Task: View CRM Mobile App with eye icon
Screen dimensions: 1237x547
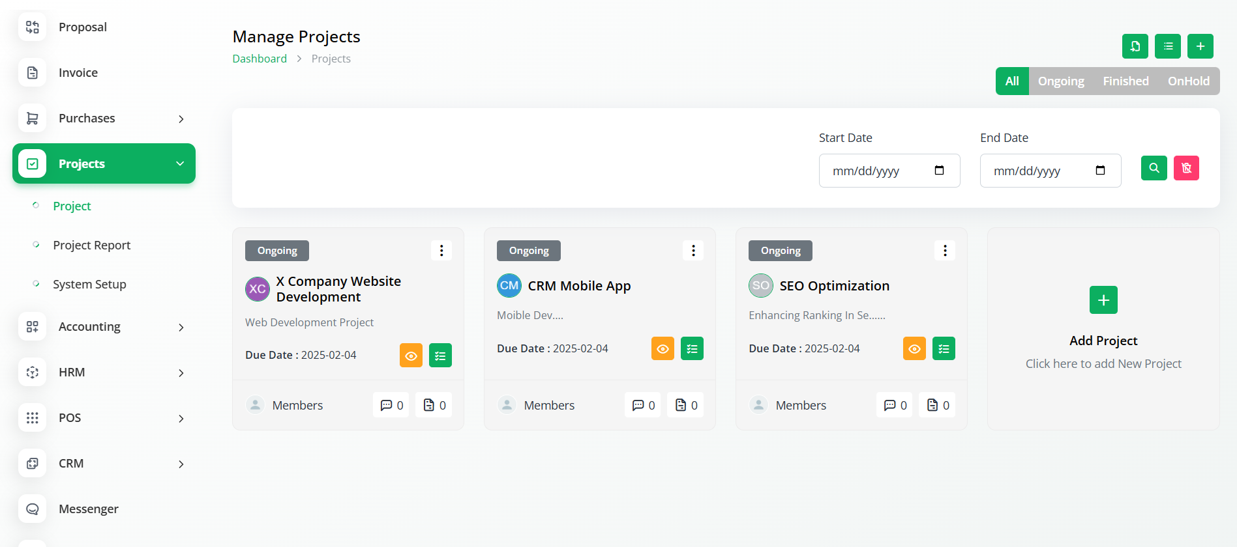Action: [663, 348]
